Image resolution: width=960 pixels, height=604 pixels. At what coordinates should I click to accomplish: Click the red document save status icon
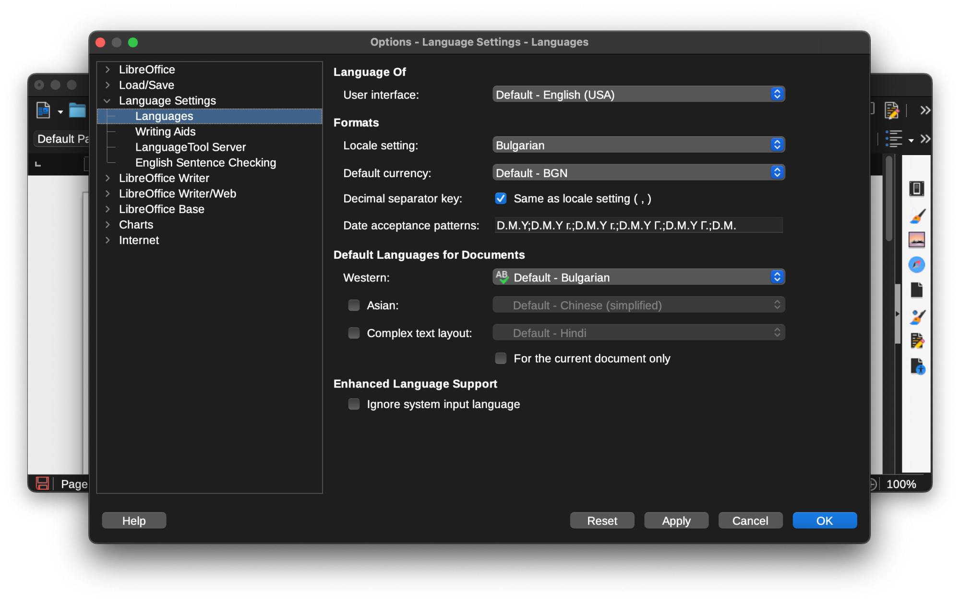pyautogui.click(x=42, y=483)
